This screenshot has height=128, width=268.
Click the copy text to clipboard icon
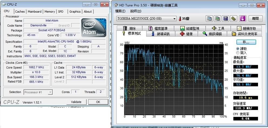tap(209, 19)
